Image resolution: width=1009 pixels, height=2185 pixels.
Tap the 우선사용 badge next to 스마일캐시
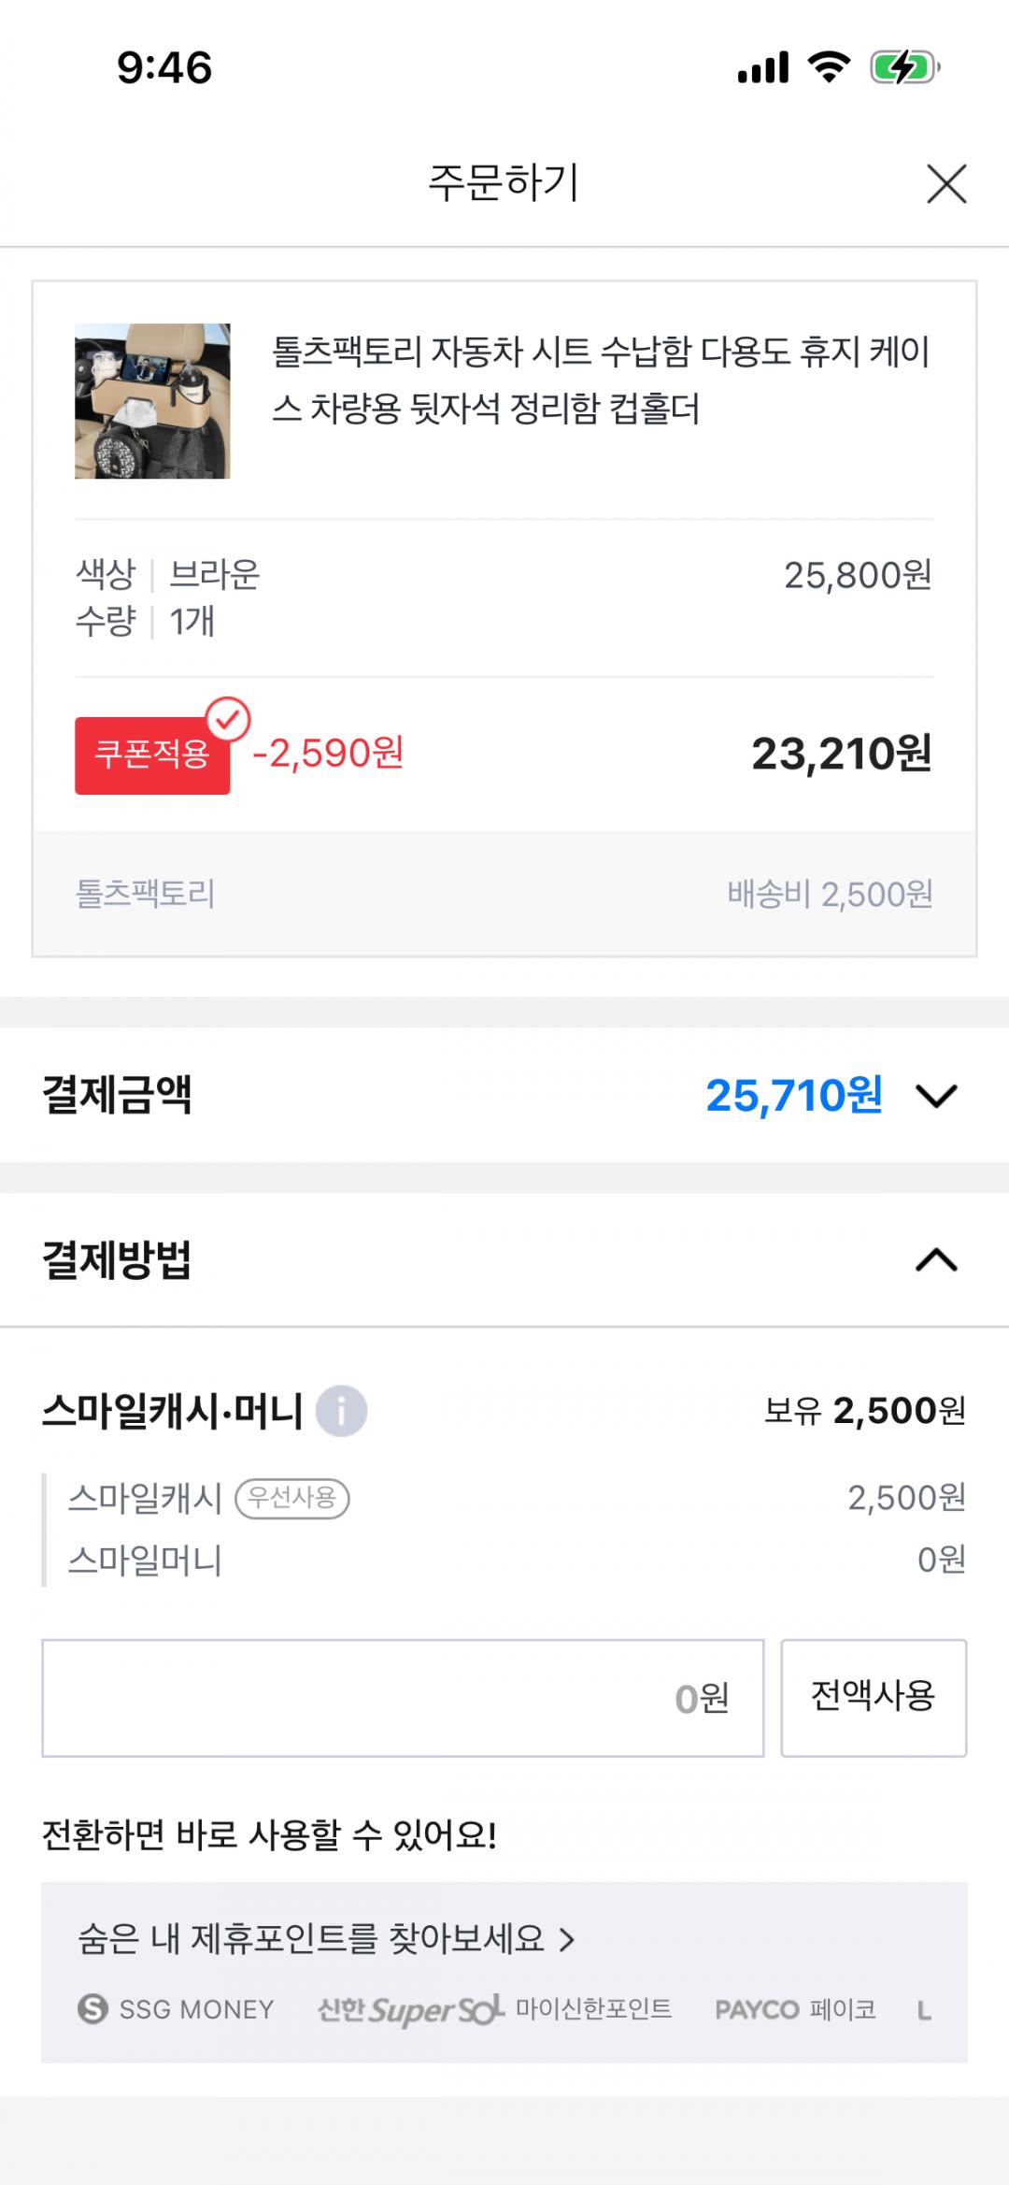(x=292, y=1498)
